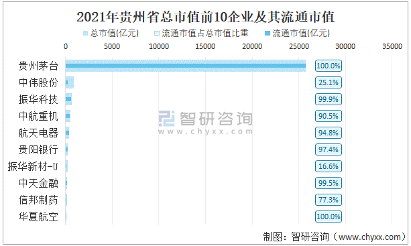Screen dimensions: 411x246
Task: Click the 智研咨询 watermark logo icon
Action: [x=166, y=119]
